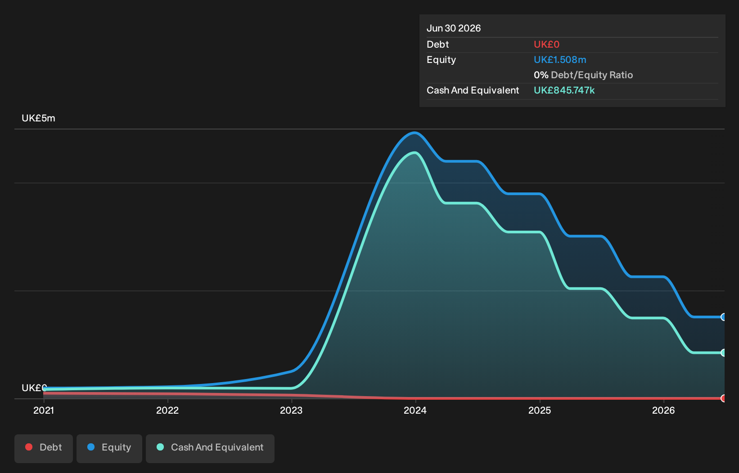The image size is (739, 473).
Task: Click the UK£1.508m equity value
Action: pyautogui.click(x=560, y=60)
